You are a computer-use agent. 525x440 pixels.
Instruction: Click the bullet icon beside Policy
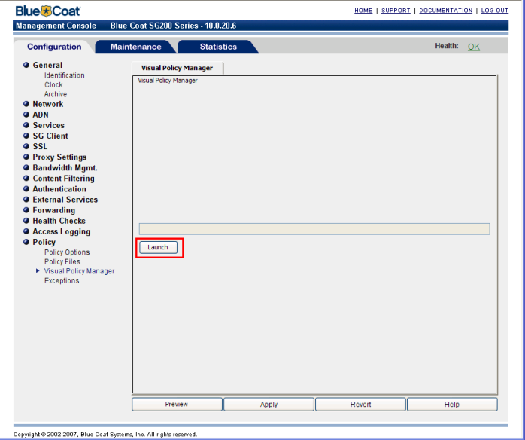(x=26, y=242)
